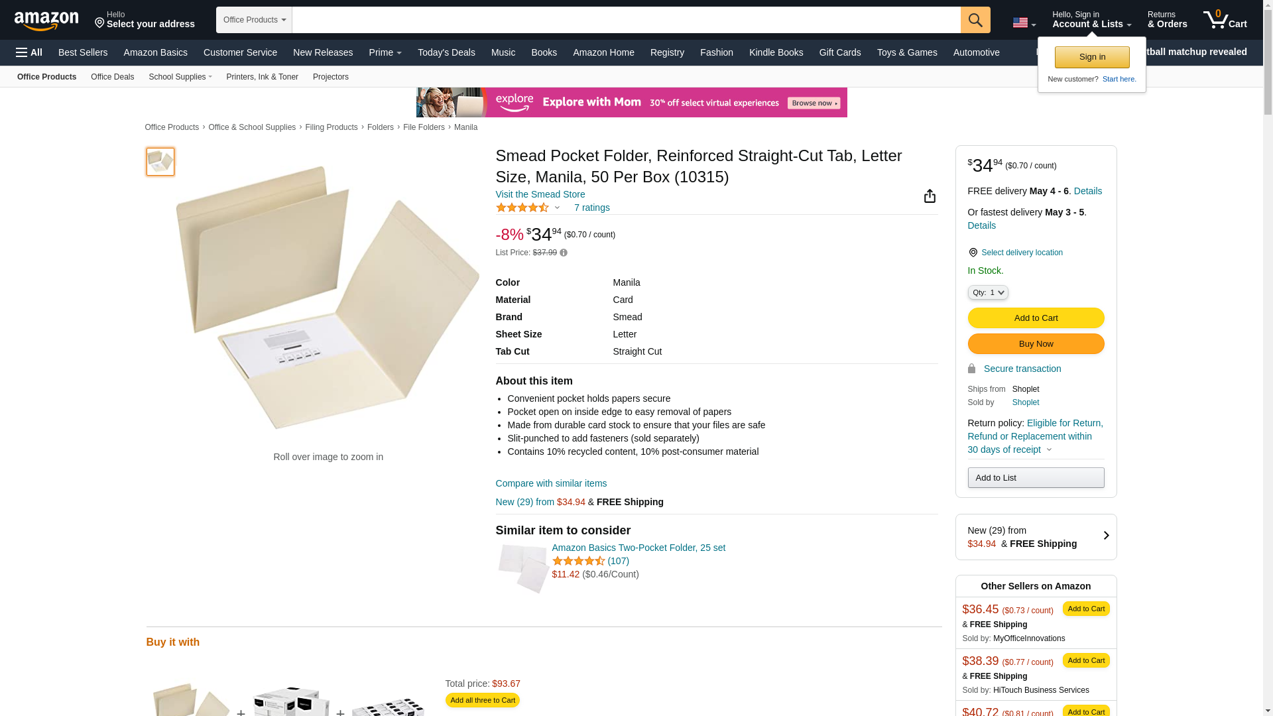
Task: Expand the return policy details chevron
Action: click(x=1049, y=450)
